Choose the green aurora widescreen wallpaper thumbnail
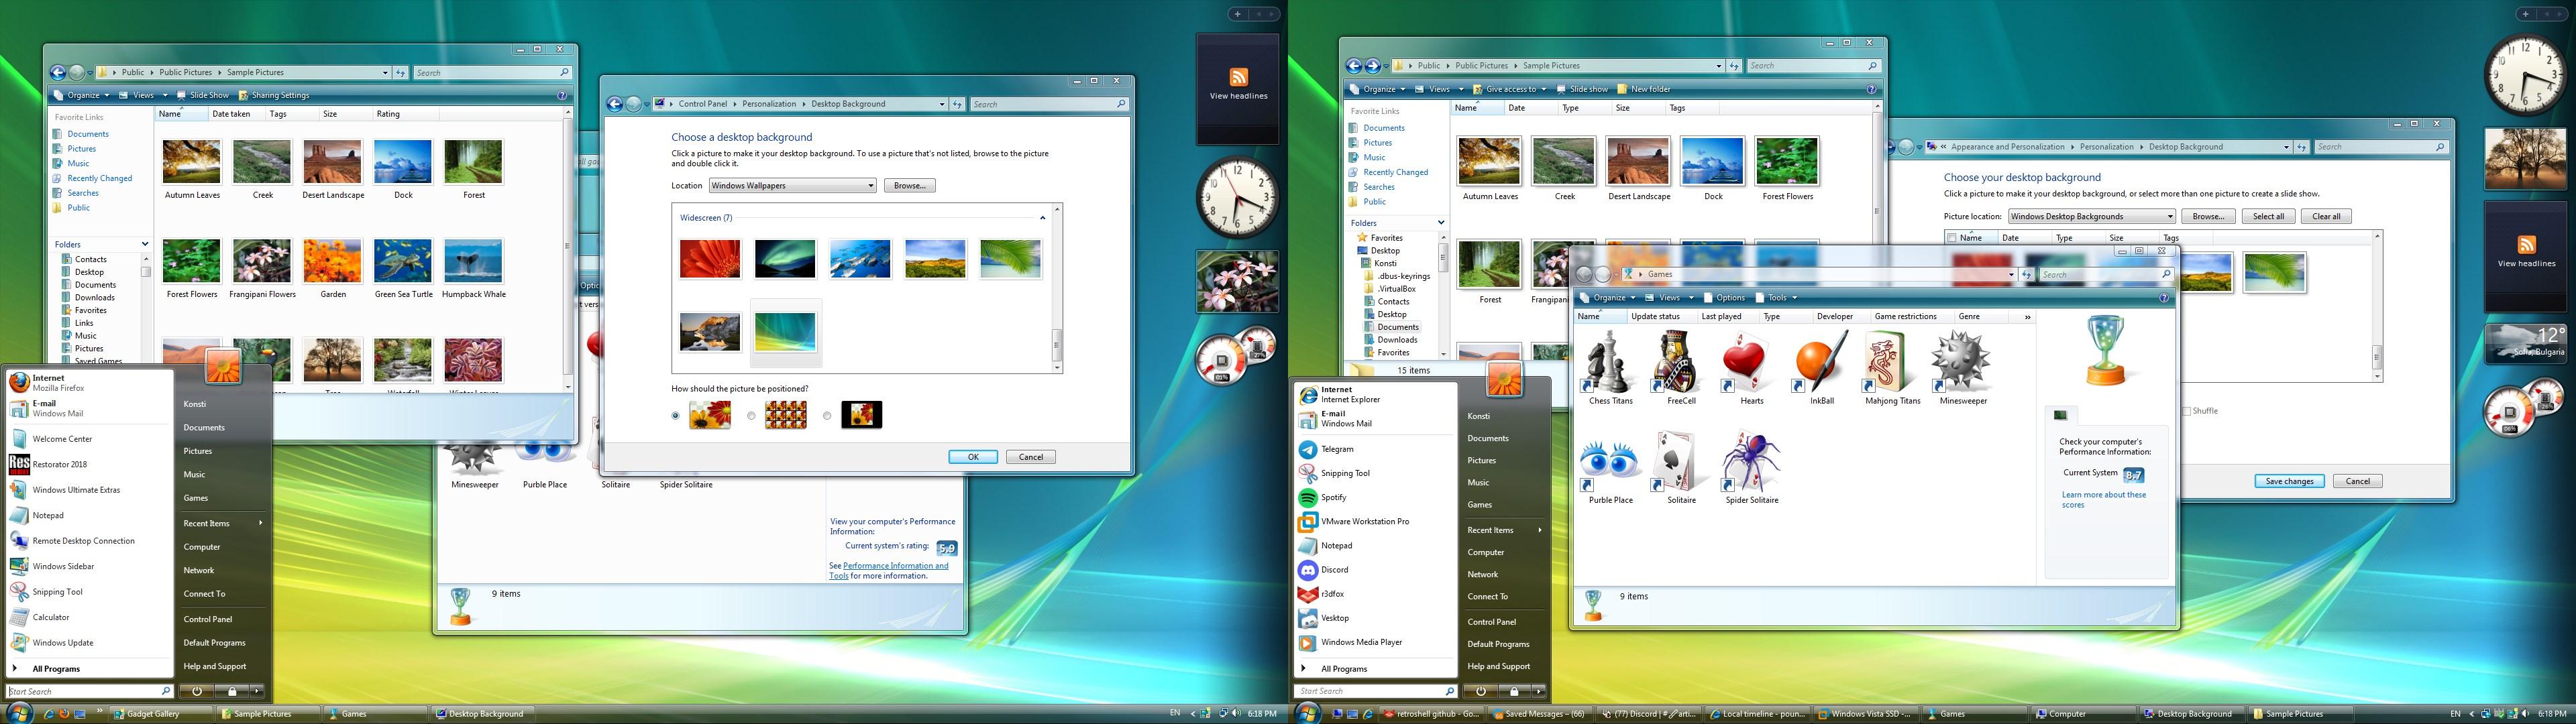The height and width of the screenshot is (724, 2576). (x=784, y=259)
